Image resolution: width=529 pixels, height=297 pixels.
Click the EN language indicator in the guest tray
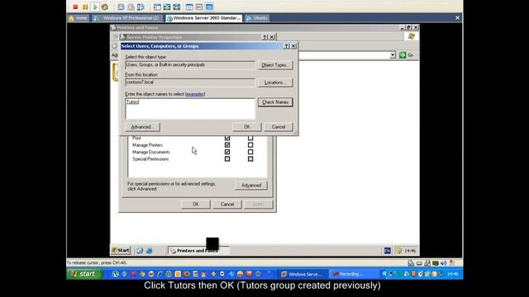388,251
